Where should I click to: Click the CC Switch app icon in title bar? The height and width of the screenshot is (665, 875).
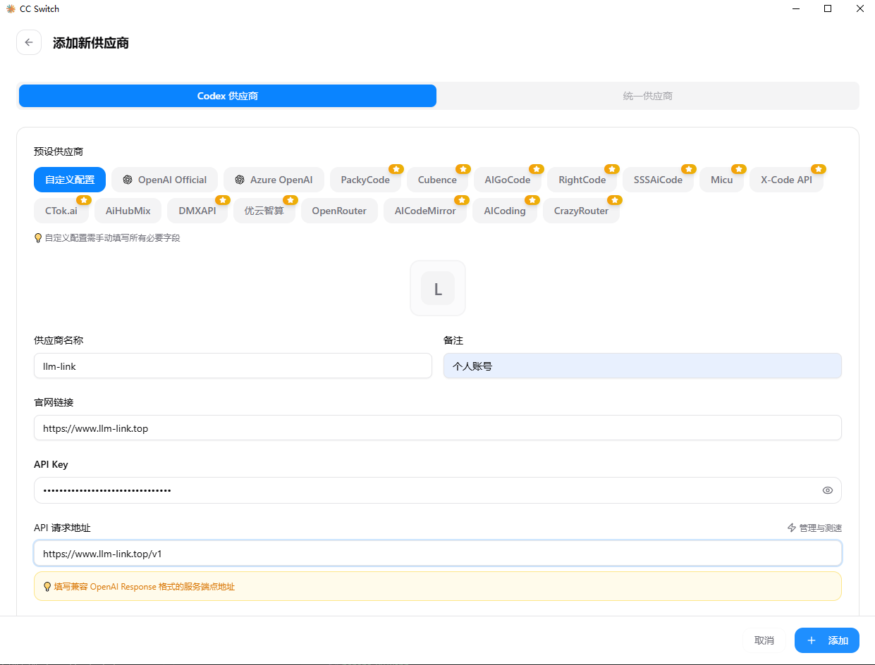pos(11,9)
